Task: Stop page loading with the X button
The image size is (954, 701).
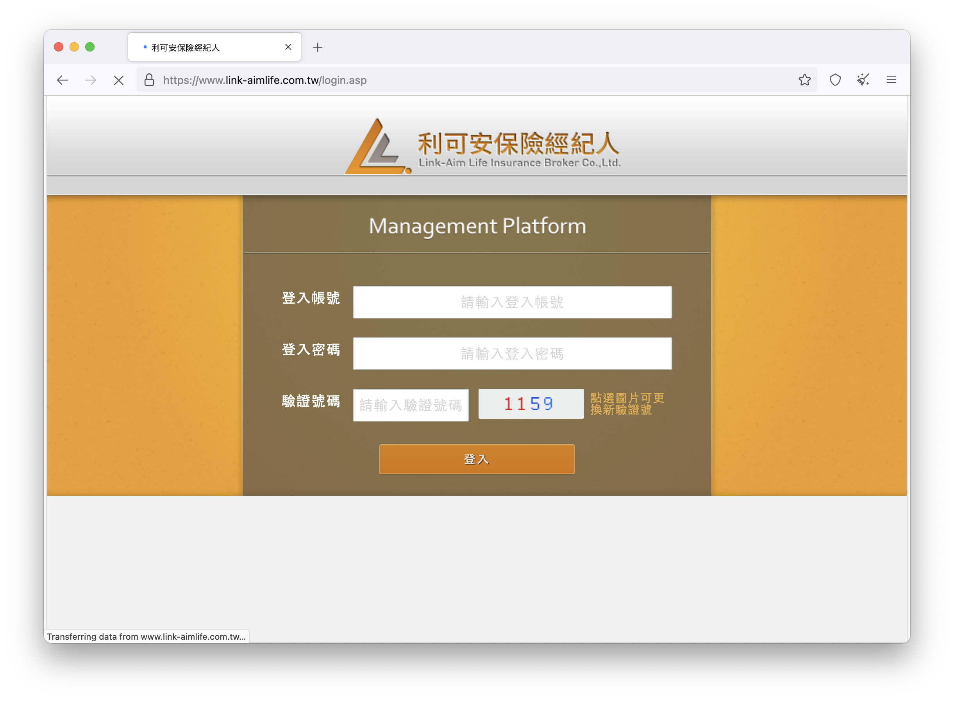Action: tap(119, 80)
